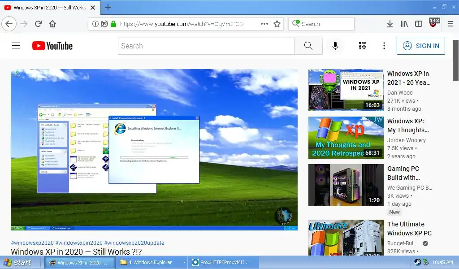Open the Windows XP start button
This screenshot has width=459, height=269.
[x=17, y=262]
